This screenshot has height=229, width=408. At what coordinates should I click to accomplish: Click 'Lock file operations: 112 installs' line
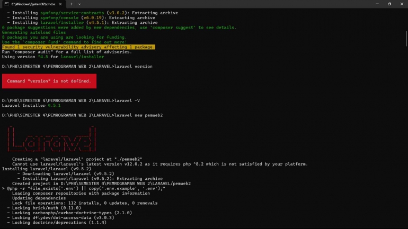tap(85, 203)
